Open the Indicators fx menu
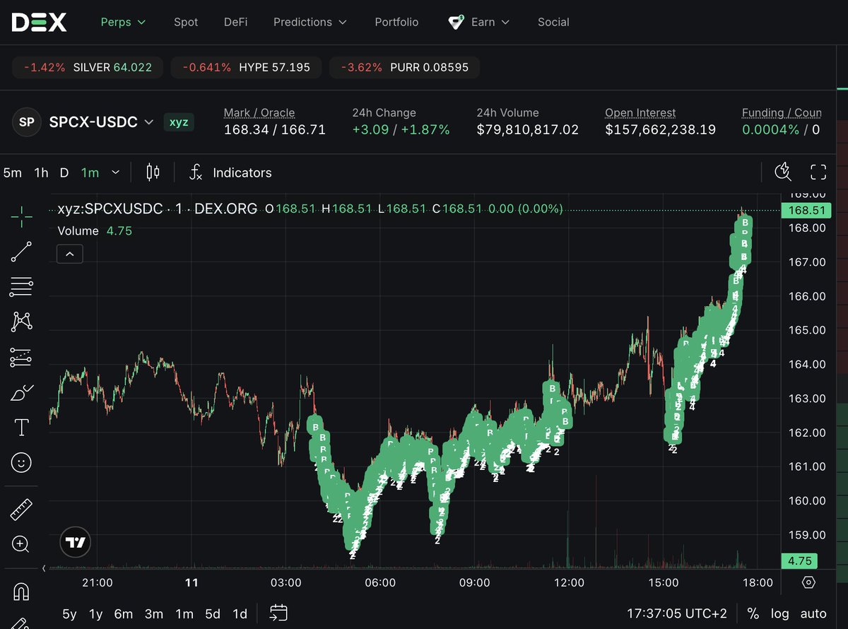This screenshot has width=848, height=629. click(230, 172)
